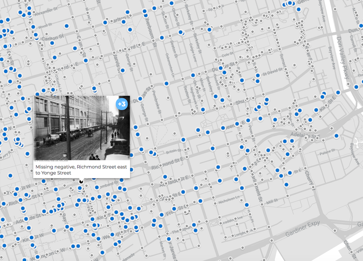Click the +3 more photos badge
Image resolution: width=363 pixels, height=261 pixels.
point(122,104)
